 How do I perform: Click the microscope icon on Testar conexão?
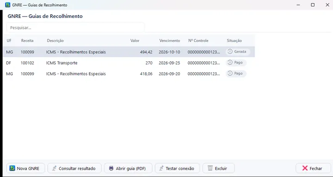pos(161,168)
